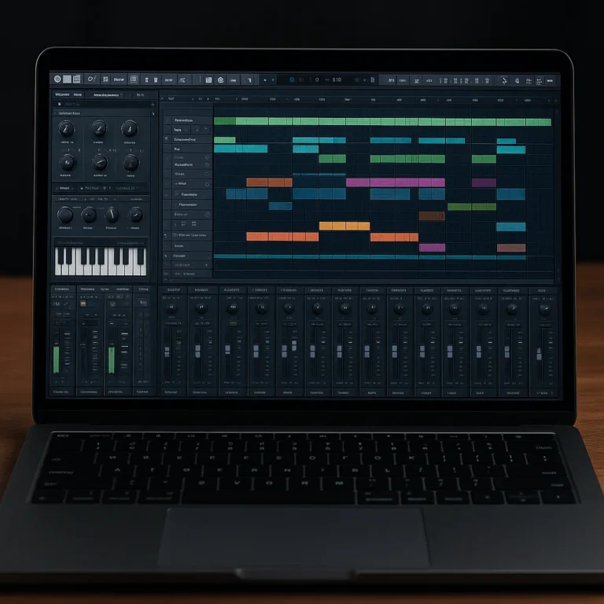Click the small play triangle in the left panel
The width and height of the screenshot is (604, 604).
(x=59, y=104)
